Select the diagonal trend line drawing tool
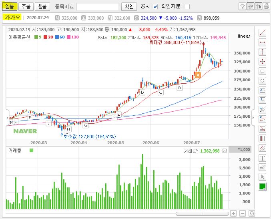The image size is (271, 219). click(262, 32)
